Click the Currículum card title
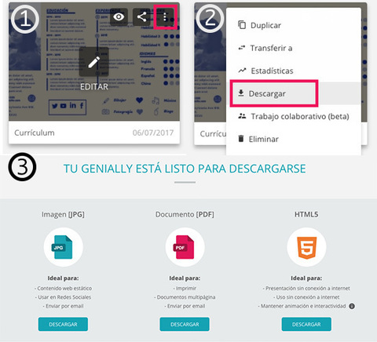 pyautogui.click(x=35, y=133)
